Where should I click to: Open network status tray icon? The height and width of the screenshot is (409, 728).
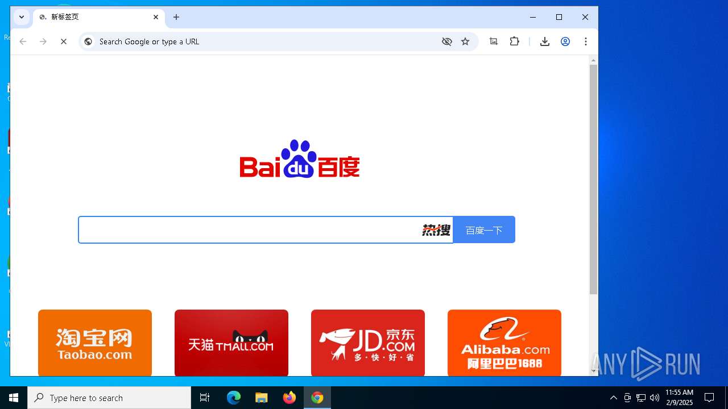[x=641, y=398]
